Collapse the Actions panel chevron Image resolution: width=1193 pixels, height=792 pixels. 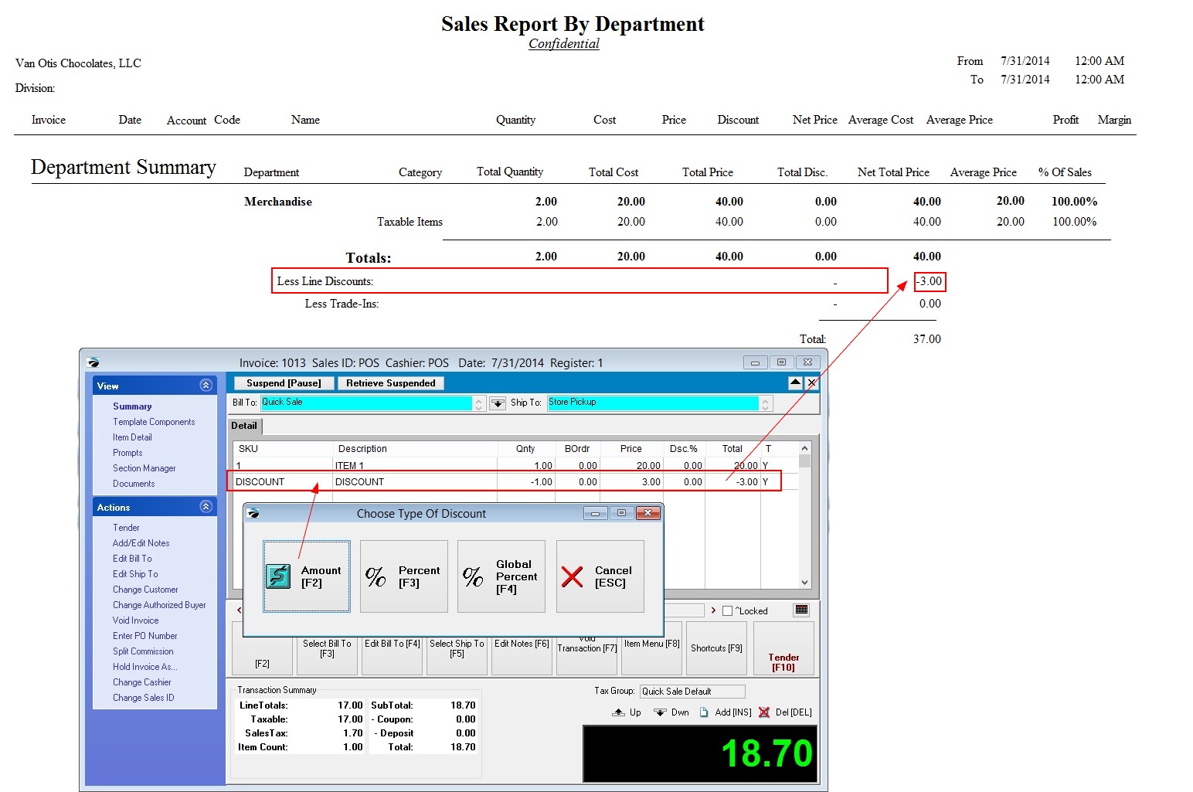tap(206, 507)
